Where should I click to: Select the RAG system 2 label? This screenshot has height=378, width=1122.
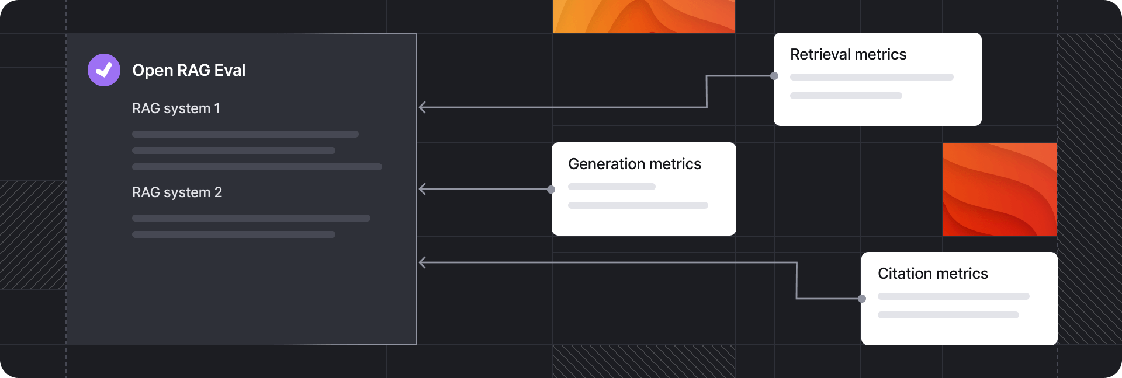click(177, 192)
